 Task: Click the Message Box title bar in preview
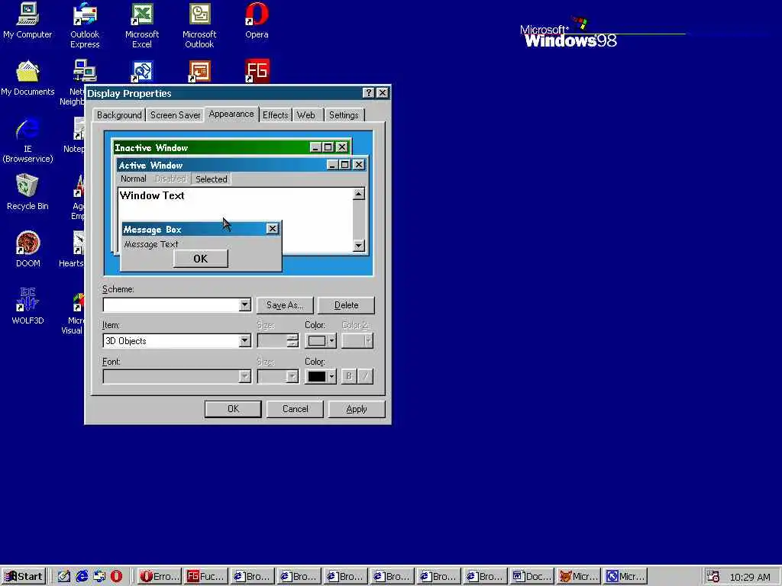pos(201,229)
